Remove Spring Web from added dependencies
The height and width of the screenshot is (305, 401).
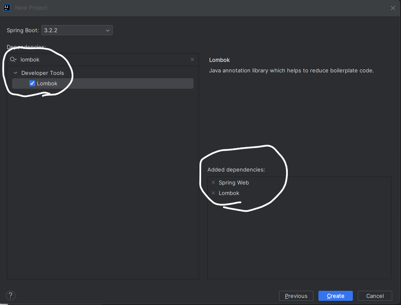(213, 182)
